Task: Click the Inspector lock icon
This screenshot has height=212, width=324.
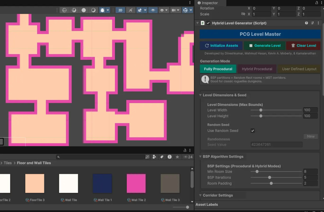Action: tap(316, 3)
